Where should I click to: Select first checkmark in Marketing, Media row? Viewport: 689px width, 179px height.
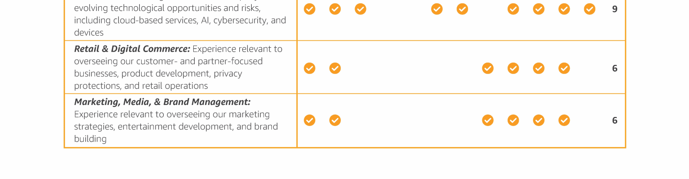[x=310, y=120]
